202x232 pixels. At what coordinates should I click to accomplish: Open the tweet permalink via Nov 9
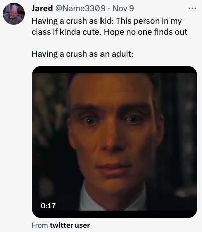[x=123, y=8]
